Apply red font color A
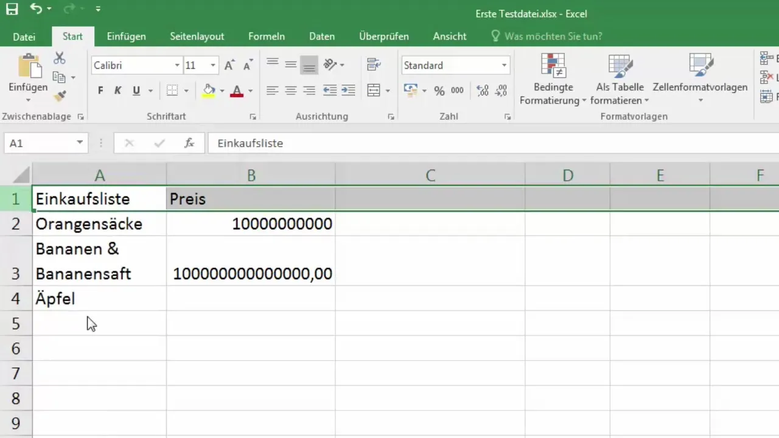The height and width of the screenshot is (438, 779). click(x=237, y=91)
